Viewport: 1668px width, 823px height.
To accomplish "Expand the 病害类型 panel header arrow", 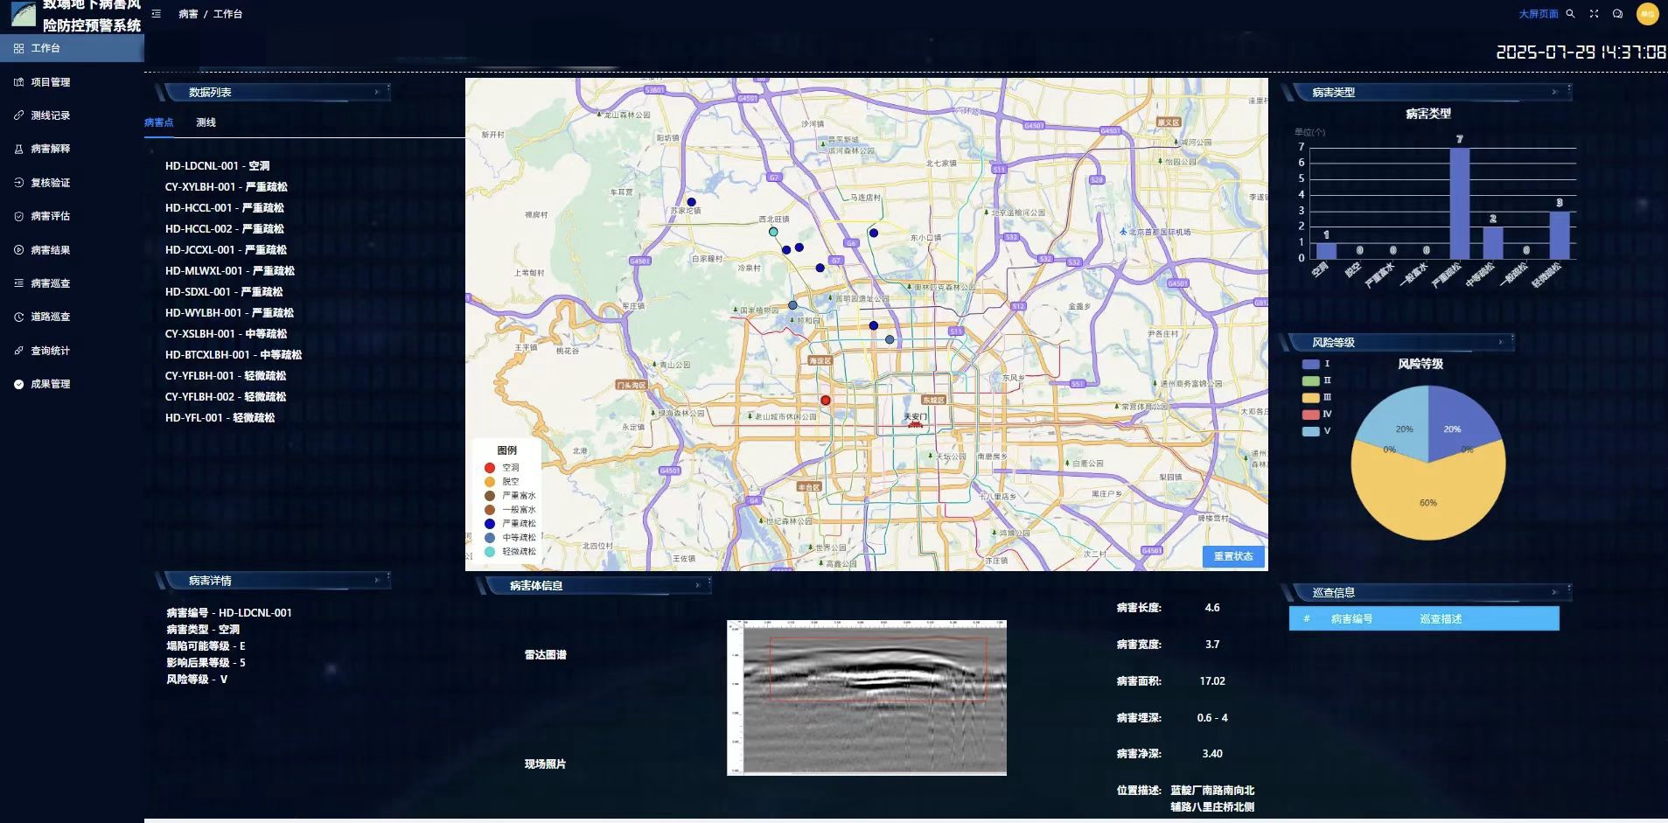I will (1554, 92).
